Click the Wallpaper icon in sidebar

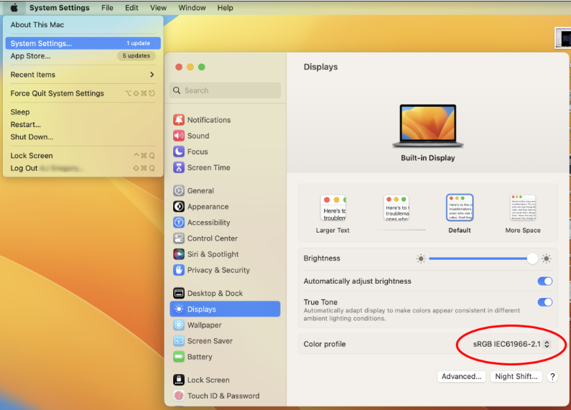(178, 325)
